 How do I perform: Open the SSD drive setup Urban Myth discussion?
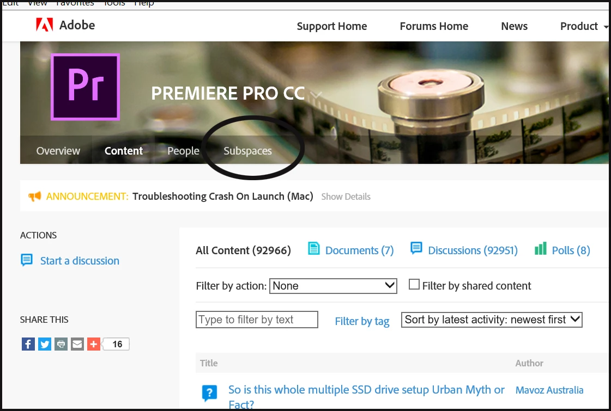tap(366, 396)
